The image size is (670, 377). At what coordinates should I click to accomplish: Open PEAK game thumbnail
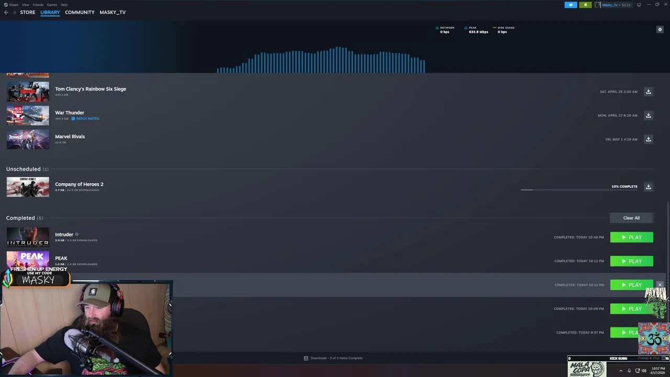coord(28,259)
